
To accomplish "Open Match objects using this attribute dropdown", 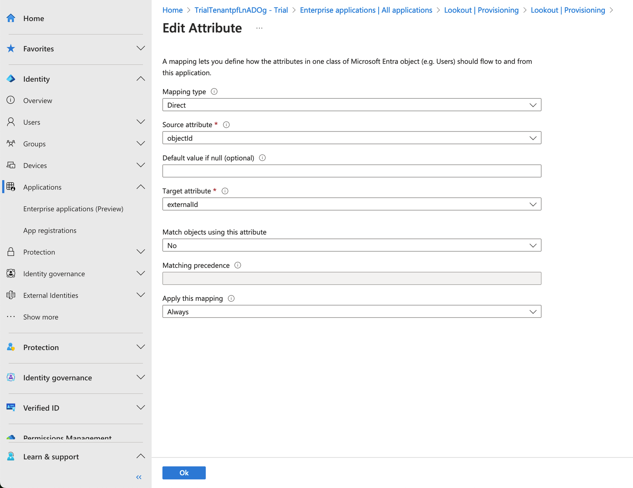I will pyautogui.click(x=351, y=245).
